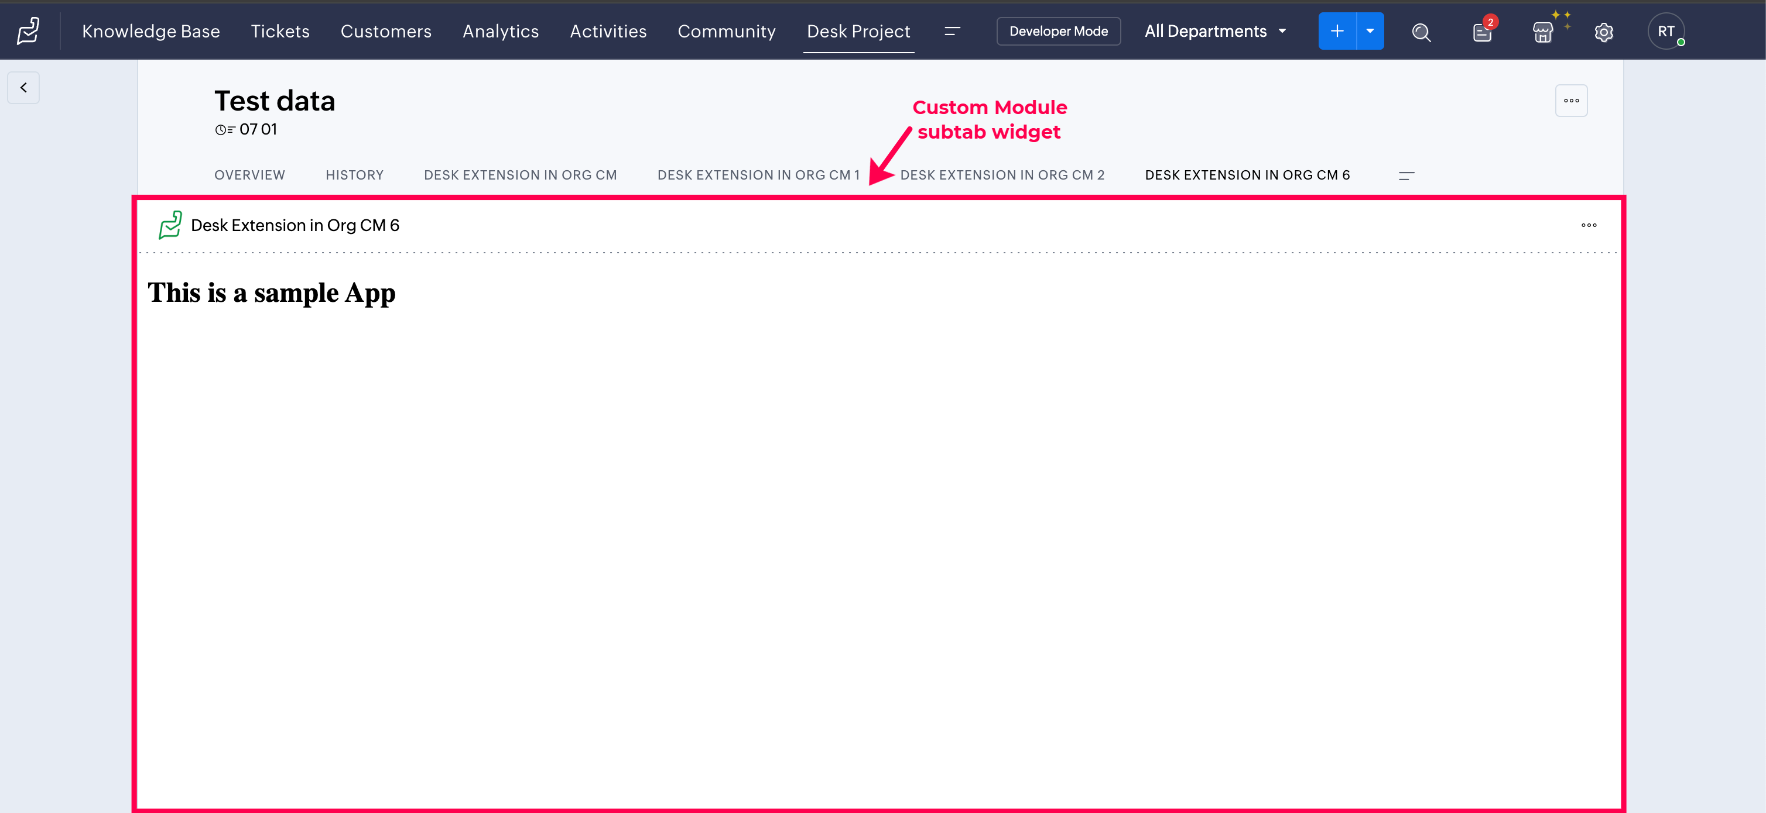
Task: Click the blue plus add button
Action: pyautogui.click(x=1337, y=31)
